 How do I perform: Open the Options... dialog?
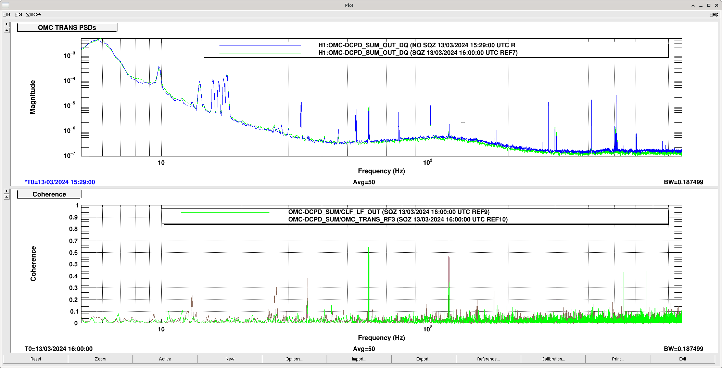click(x=294, y=359)
